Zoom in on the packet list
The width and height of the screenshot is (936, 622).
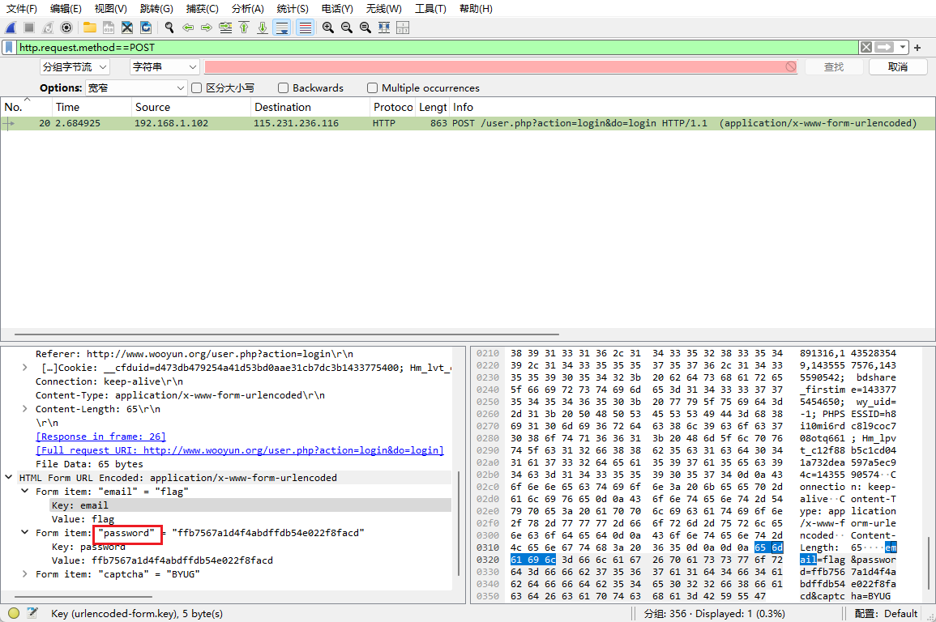(x=328, y=27)
